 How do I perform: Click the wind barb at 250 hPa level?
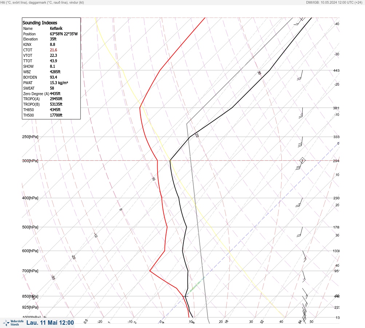click(x=301, y=142)
